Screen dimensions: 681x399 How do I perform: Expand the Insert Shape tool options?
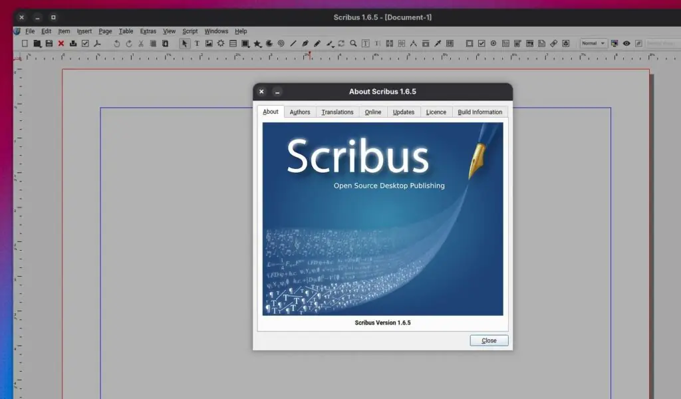pos(247,45)
